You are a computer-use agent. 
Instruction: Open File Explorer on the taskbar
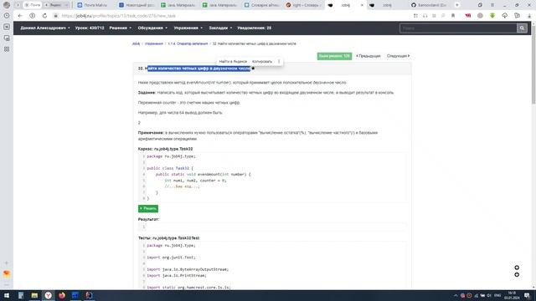(34, 295)
